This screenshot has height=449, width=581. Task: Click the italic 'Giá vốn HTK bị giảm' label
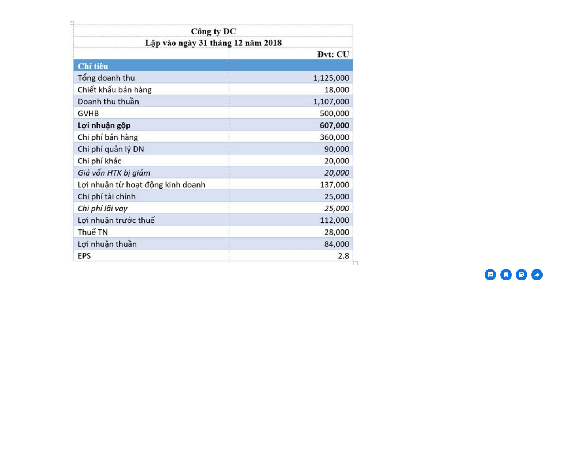(x=114, y=173)
